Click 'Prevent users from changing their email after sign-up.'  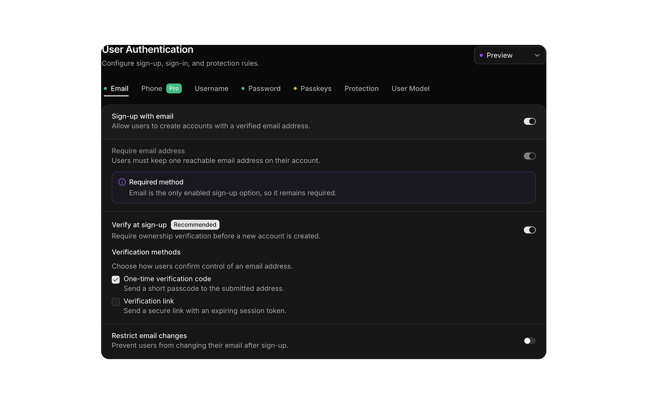click(x=200, y=345)
